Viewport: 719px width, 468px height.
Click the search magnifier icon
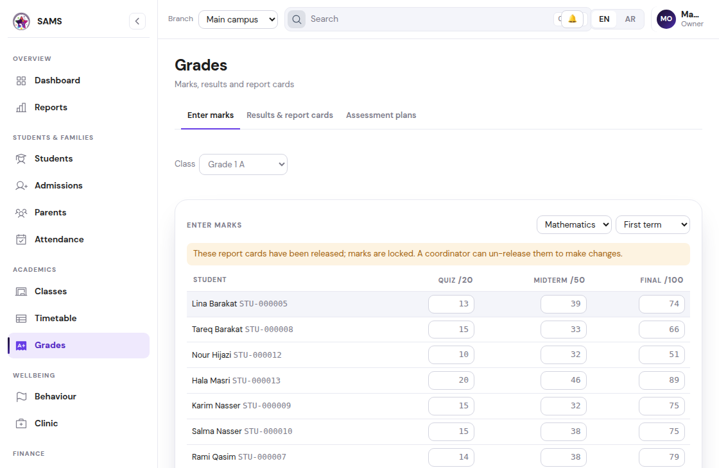pyautogui.click(x=297, y=19)
